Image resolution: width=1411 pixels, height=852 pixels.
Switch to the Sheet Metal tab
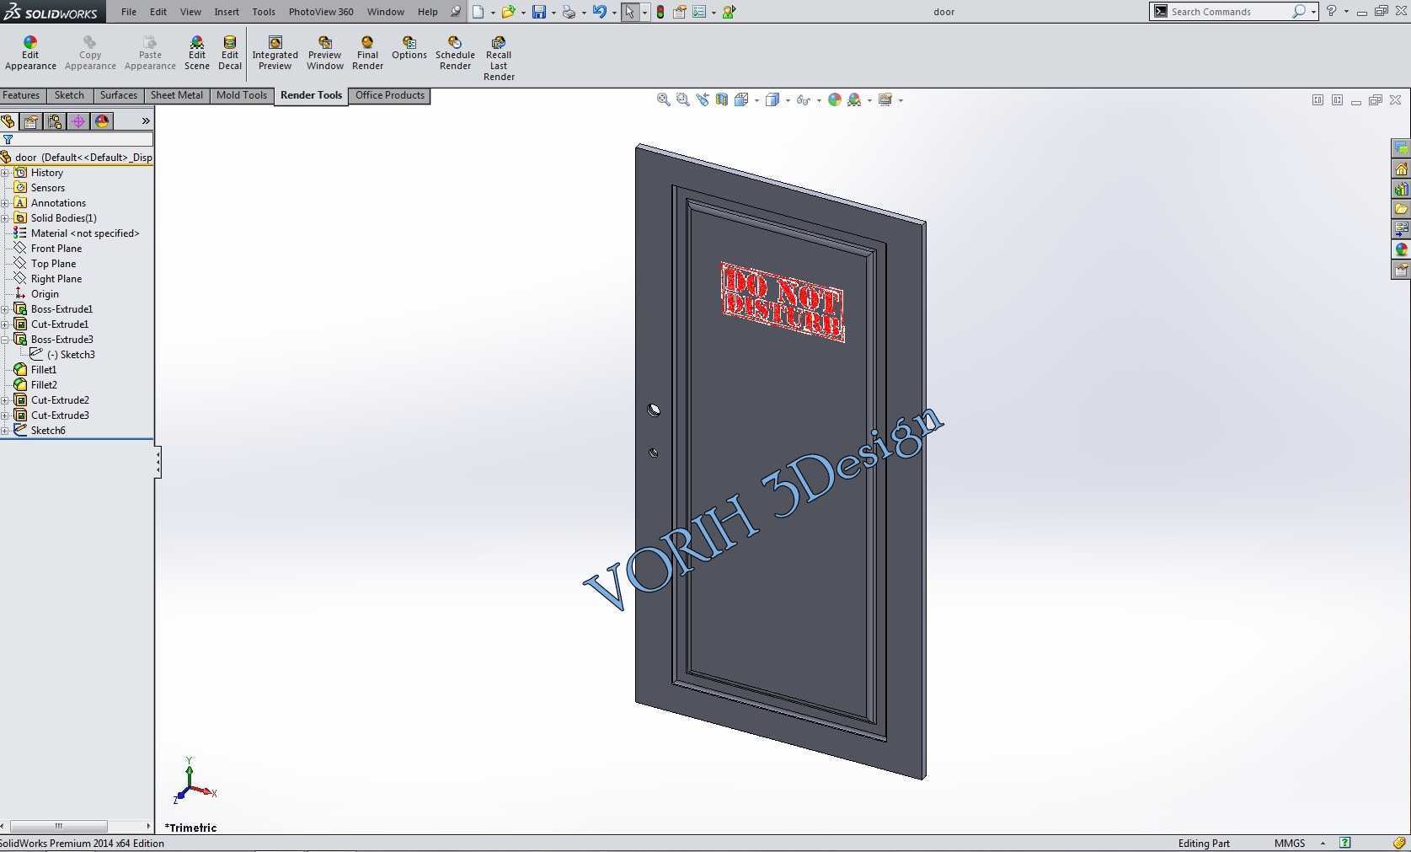pos(176,95)
